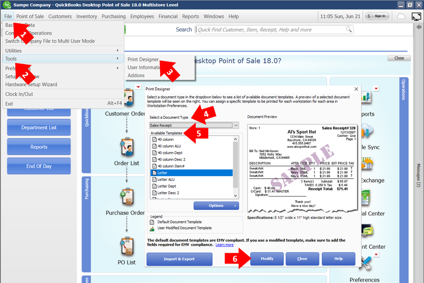Click the Learn more link
Image resolution: width=424 pixels, height=283 pixels.
(x=225, y=245)
